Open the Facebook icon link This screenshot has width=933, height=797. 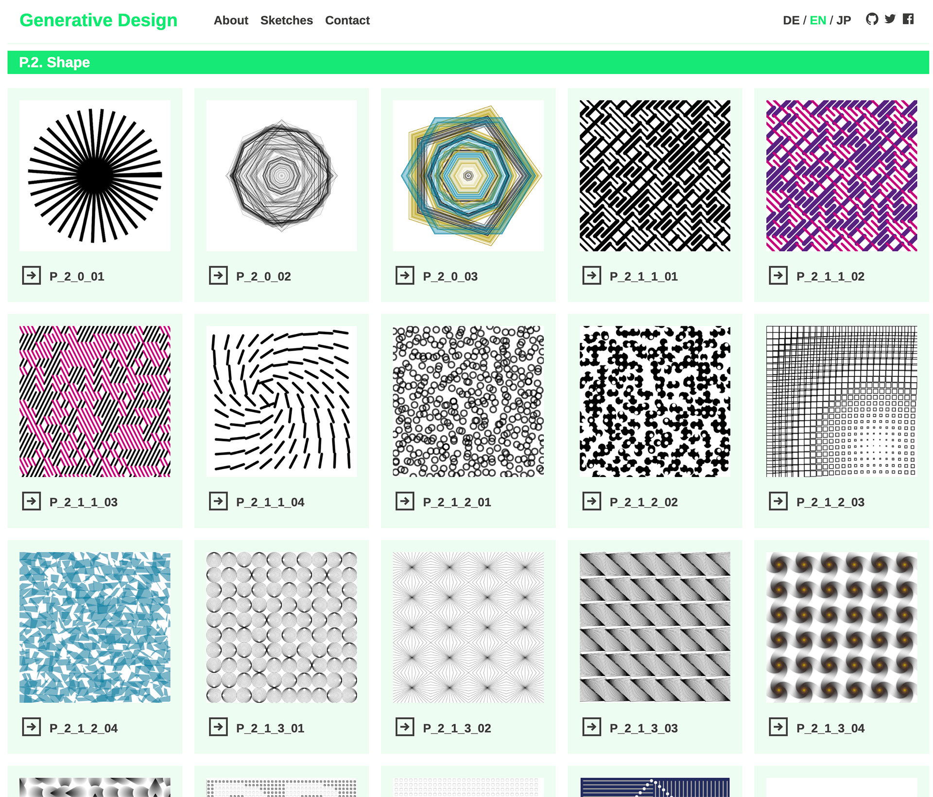[908, 19]
